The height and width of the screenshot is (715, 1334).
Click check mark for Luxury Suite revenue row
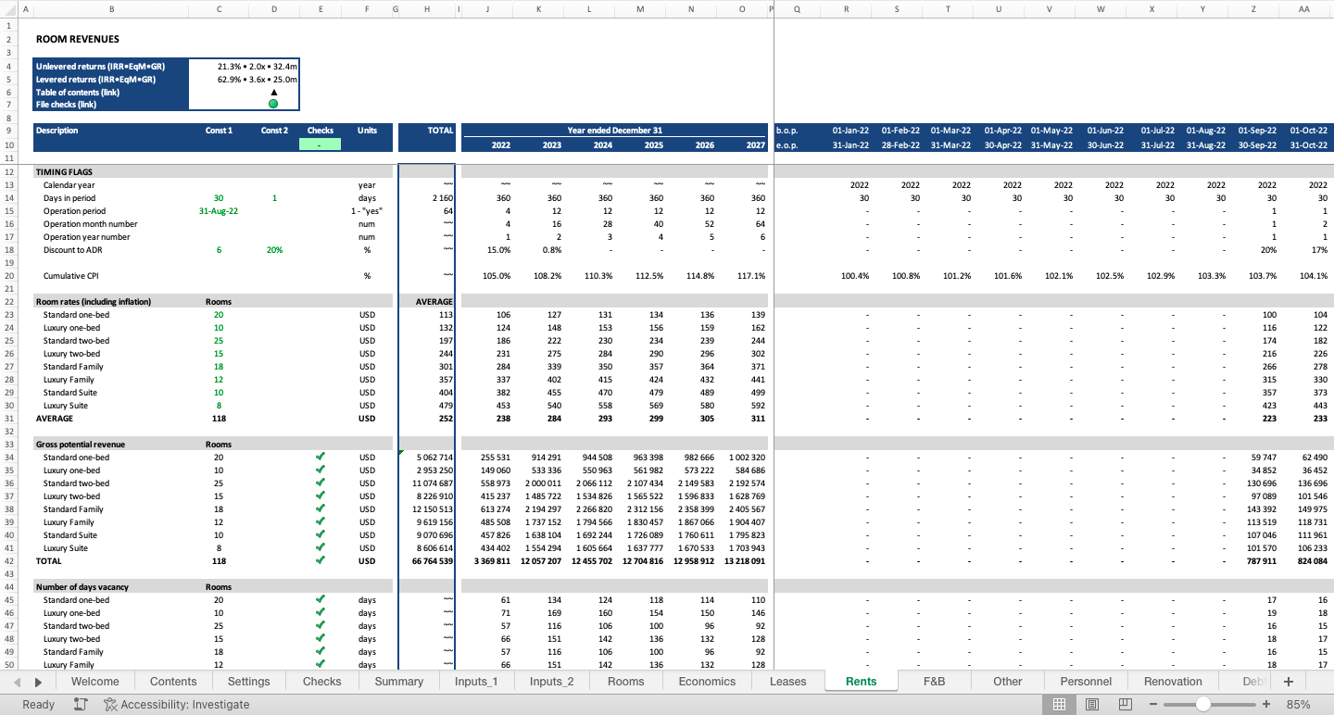321,548
